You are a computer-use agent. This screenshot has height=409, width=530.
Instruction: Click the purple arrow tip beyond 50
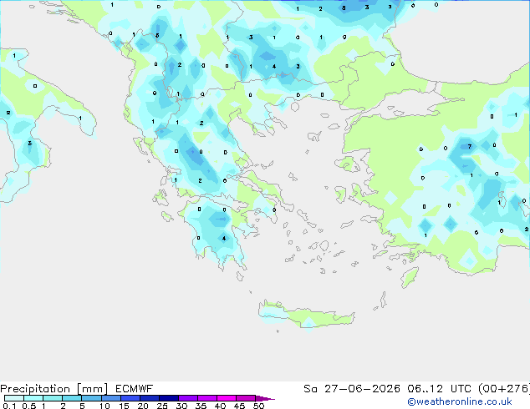[x=265, y=398]
